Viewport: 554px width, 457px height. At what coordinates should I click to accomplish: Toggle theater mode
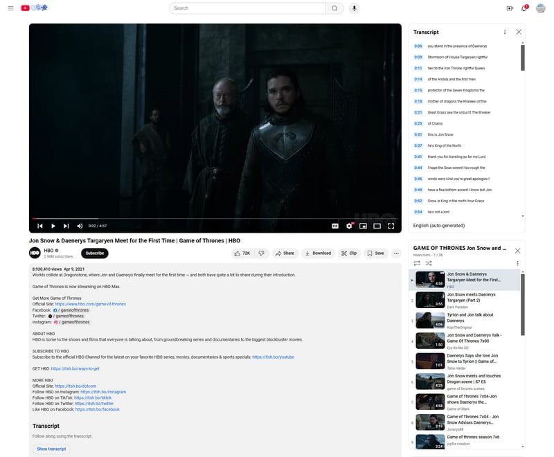coord(377,226)
